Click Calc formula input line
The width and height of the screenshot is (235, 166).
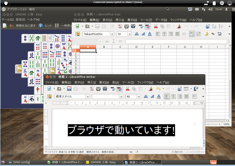pyautogui.click(x=176, y=41)
